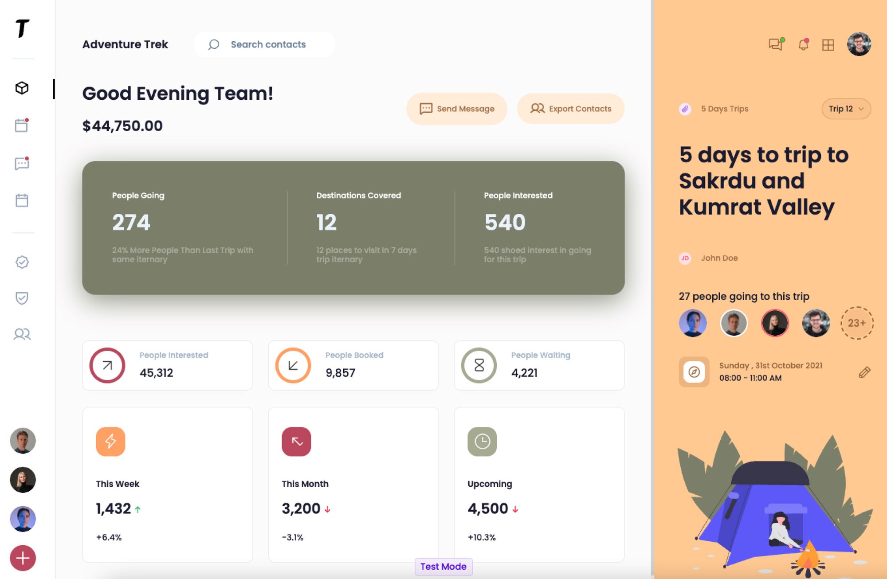Open the compass icon next to trip date
Viewport: 887px width, 579px height.
[x=694, y=372]
